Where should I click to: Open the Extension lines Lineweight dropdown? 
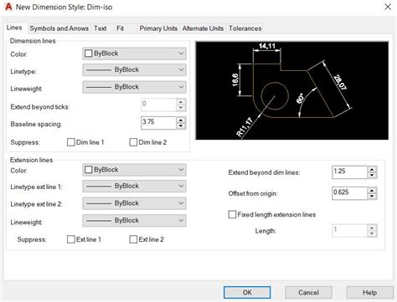coord(134,221)
